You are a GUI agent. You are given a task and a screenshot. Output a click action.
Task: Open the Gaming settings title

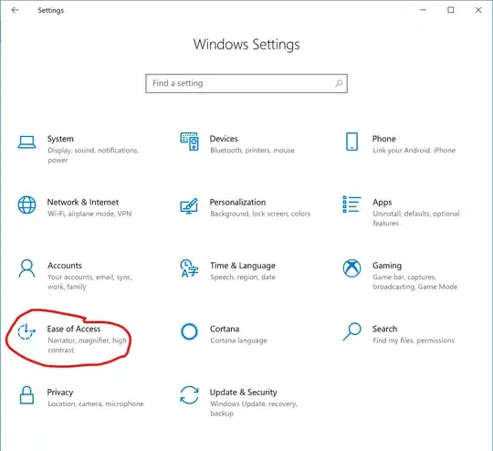pyautogui.click(x=387, y=266)
